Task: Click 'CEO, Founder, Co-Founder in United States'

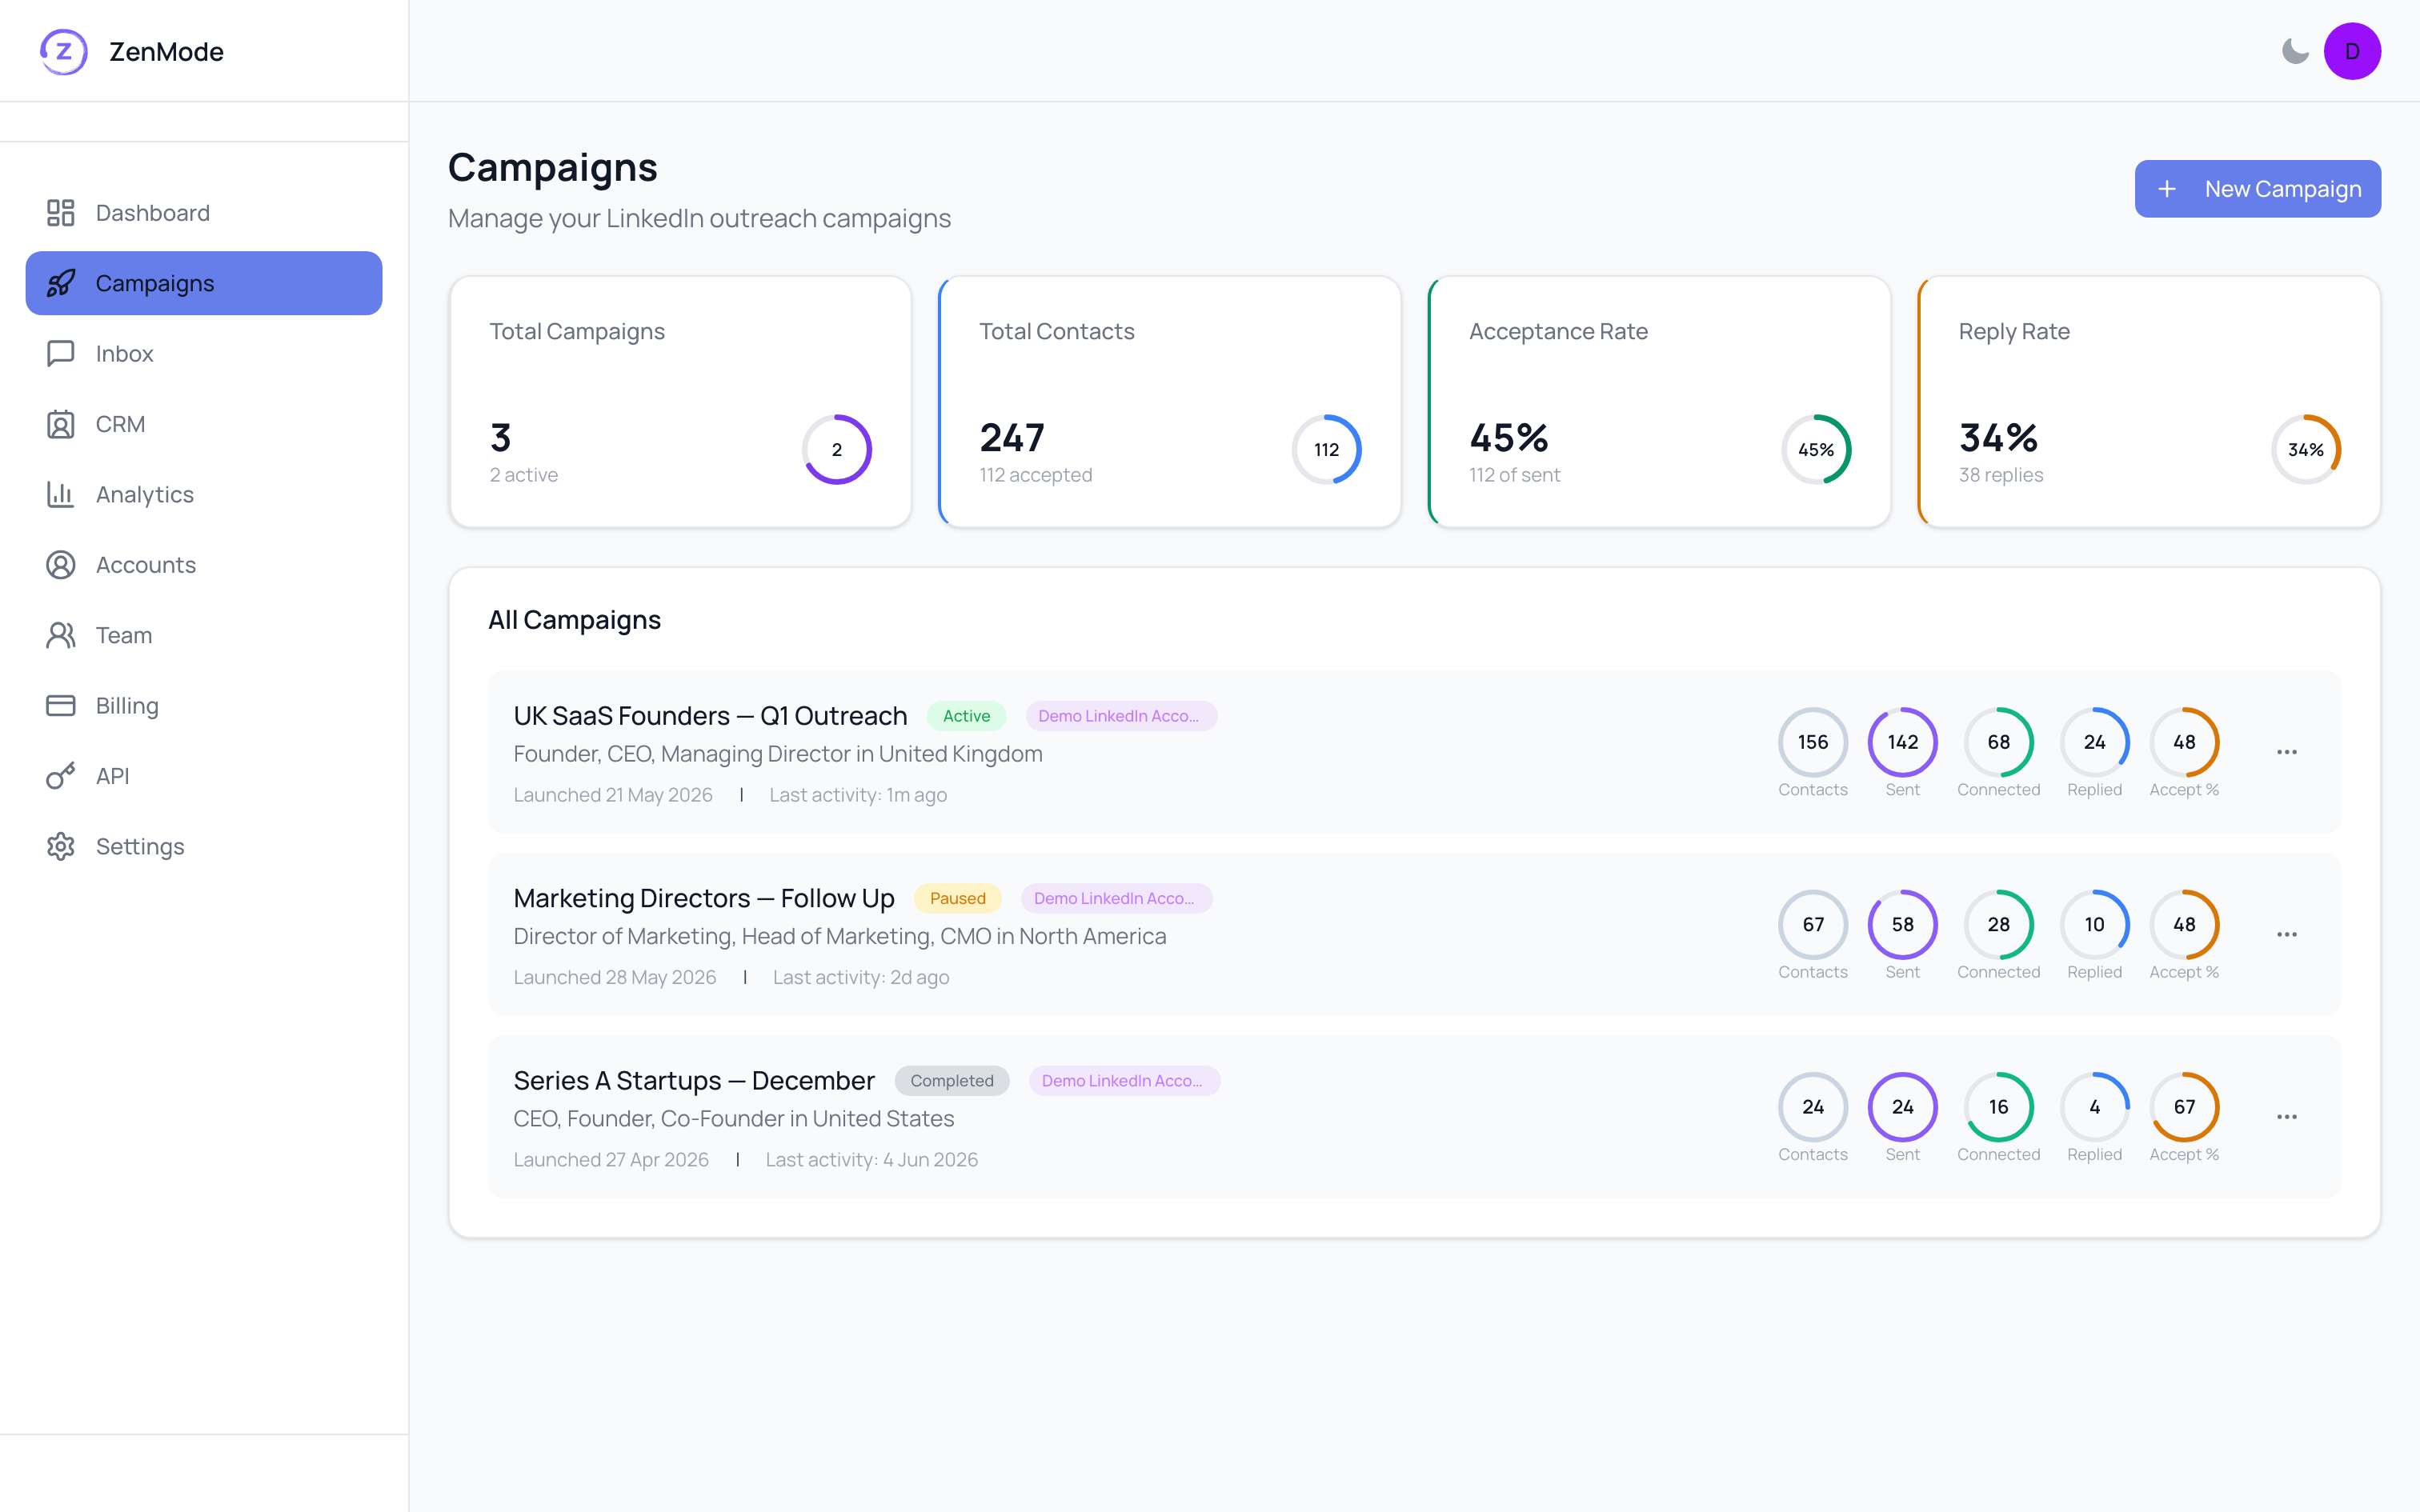Action: point(734,1119)
